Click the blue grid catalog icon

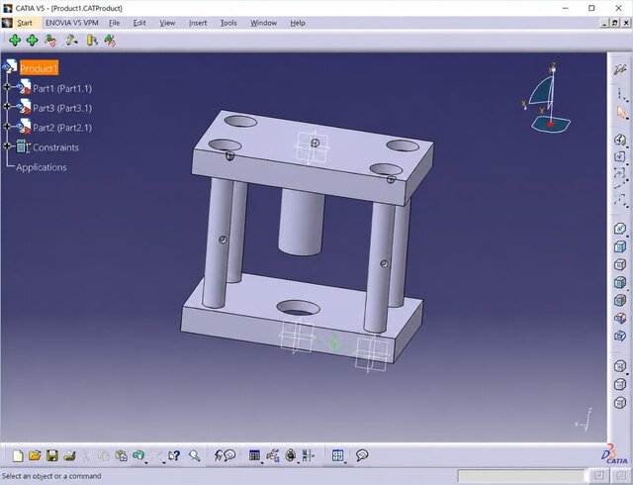coord(337,455)
